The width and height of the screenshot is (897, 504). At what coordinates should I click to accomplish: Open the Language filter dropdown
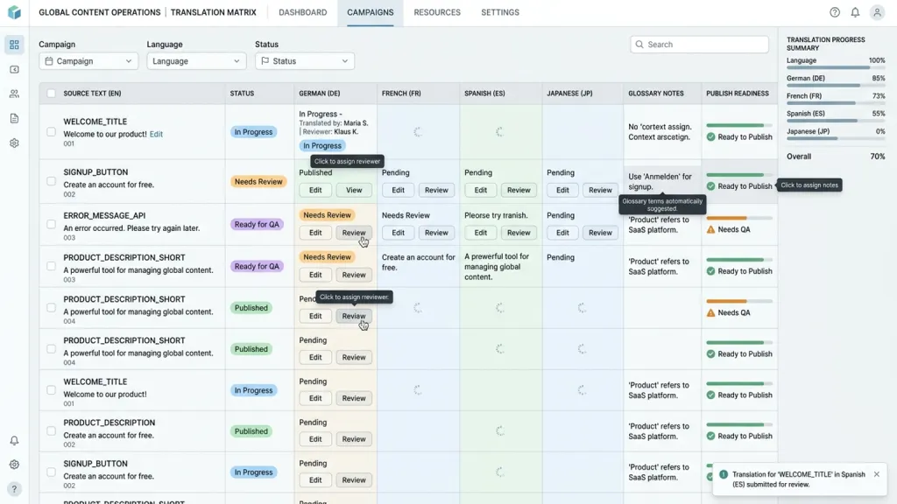(x=196, y=61)
